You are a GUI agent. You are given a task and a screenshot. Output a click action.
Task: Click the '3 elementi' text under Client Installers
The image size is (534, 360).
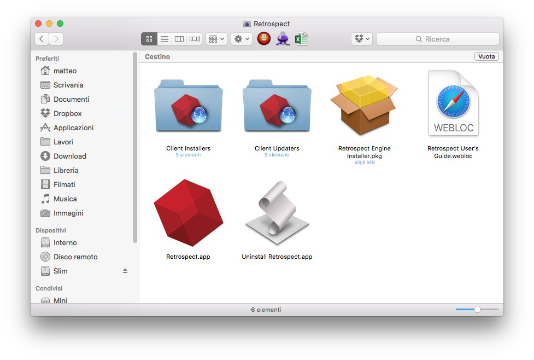click(x=189, y=155)
